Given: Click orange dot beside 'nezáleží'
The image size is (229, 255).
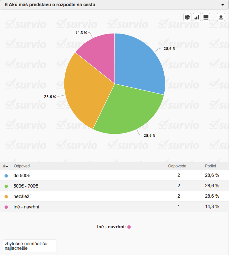Looking at the screenshot, I should [x=6, y=196].
